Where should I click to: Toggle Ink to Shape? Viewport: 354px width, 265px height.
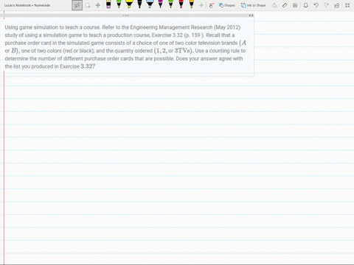(x=253, y=5)
